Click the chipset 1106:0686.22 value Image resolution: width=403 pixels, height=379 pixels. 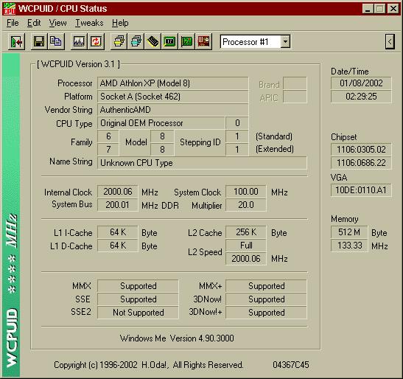click(x=361, y=163)
